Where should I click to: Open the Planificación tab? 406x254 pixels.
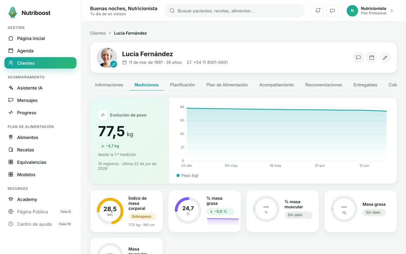[182, 85]
